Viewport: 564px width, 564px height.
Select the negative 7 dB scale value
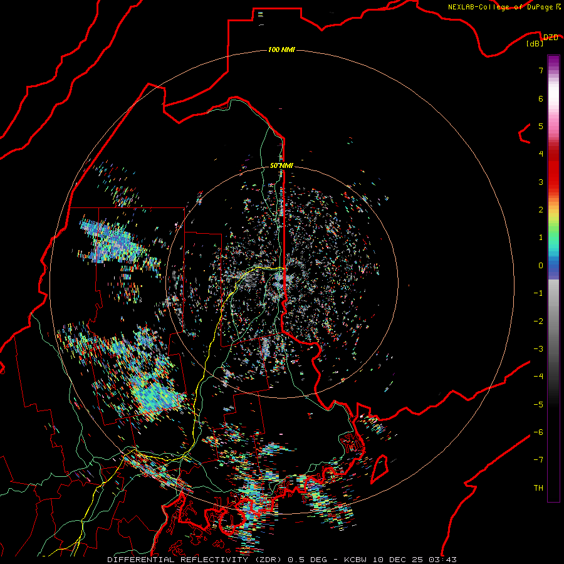pos(538,460)
